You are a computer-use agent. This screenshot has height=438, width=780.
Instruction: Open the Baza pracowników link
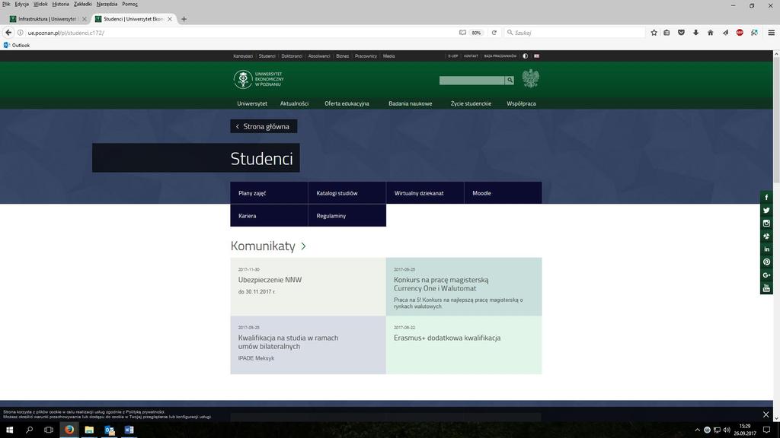[x=500, y=56]
